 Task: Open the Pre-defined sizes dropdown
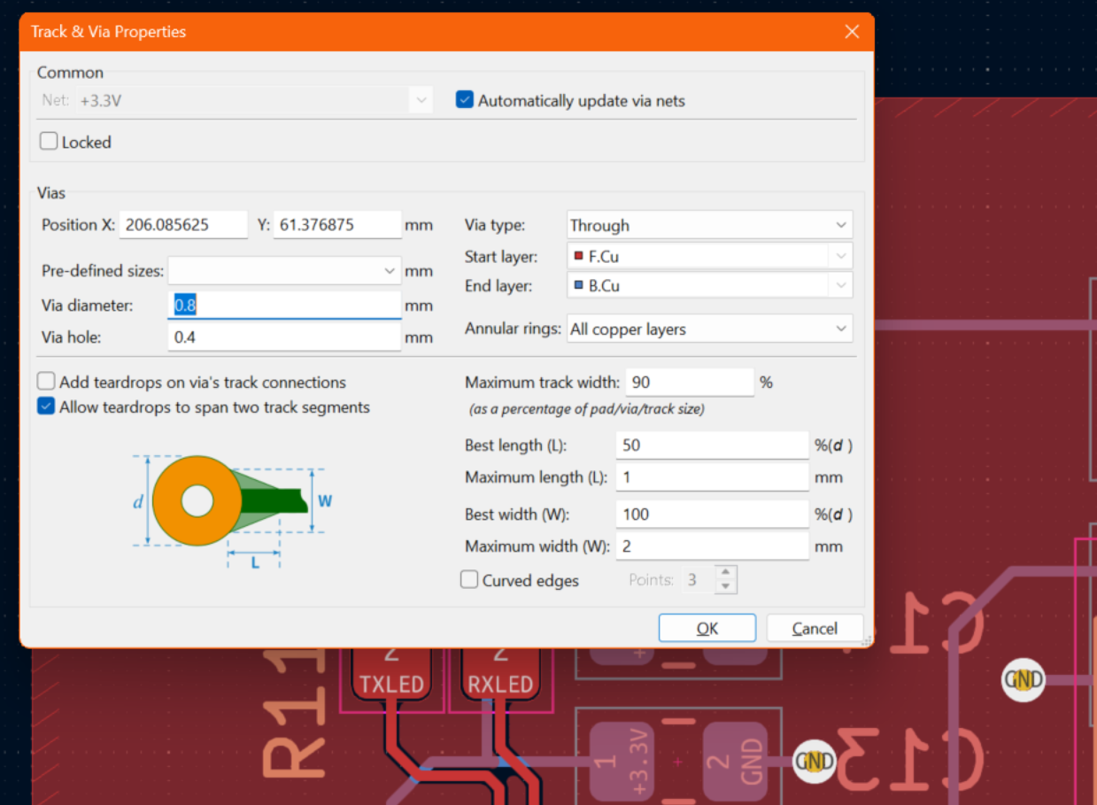[x=284, y=271]
